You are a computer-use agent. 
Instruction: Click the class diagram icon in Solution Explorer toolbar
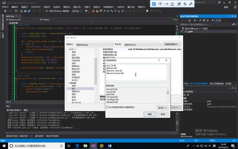[x=220, y=20]
